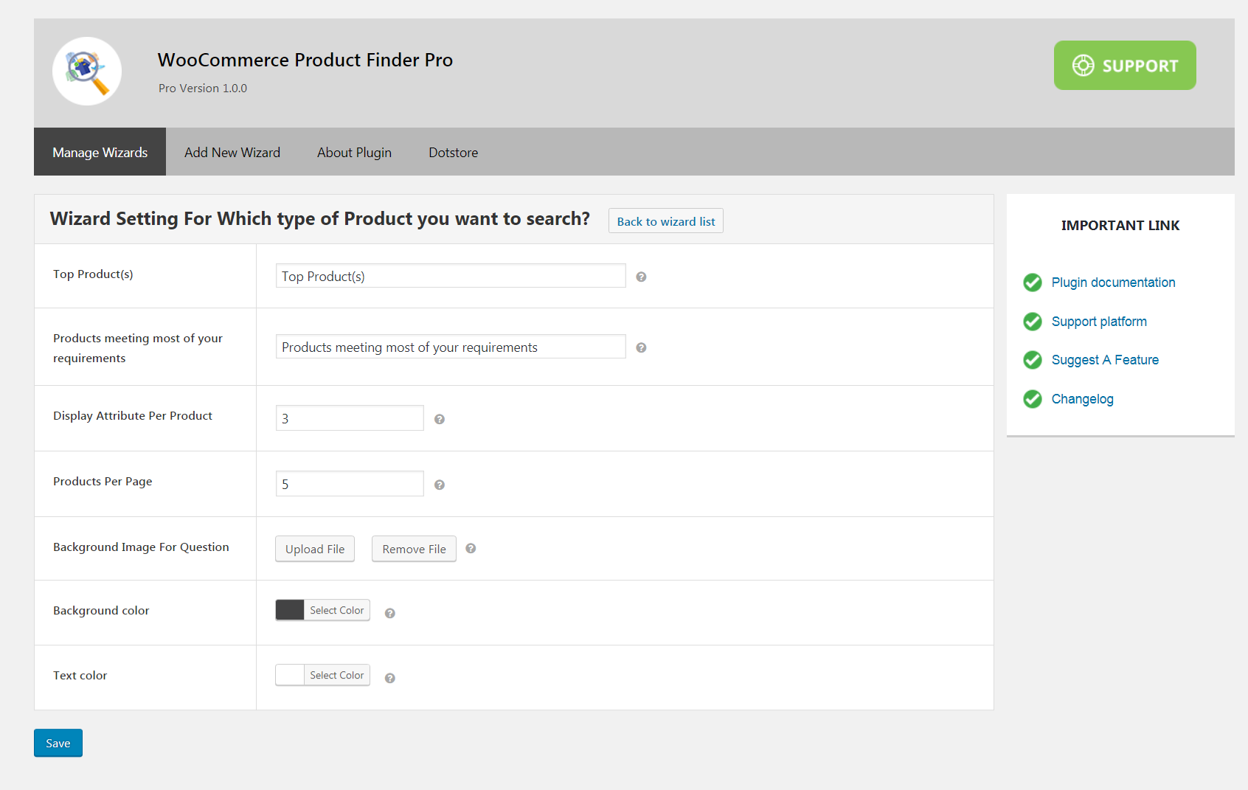This screenshot has height=790, width=1248.
Task: Click the Background Image For Question label
Action: click(x=141, y=547)
